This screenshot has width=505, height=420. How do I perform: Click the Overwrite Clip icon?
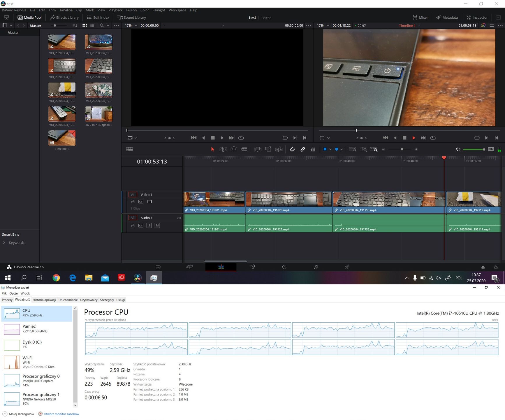[268, 149]
